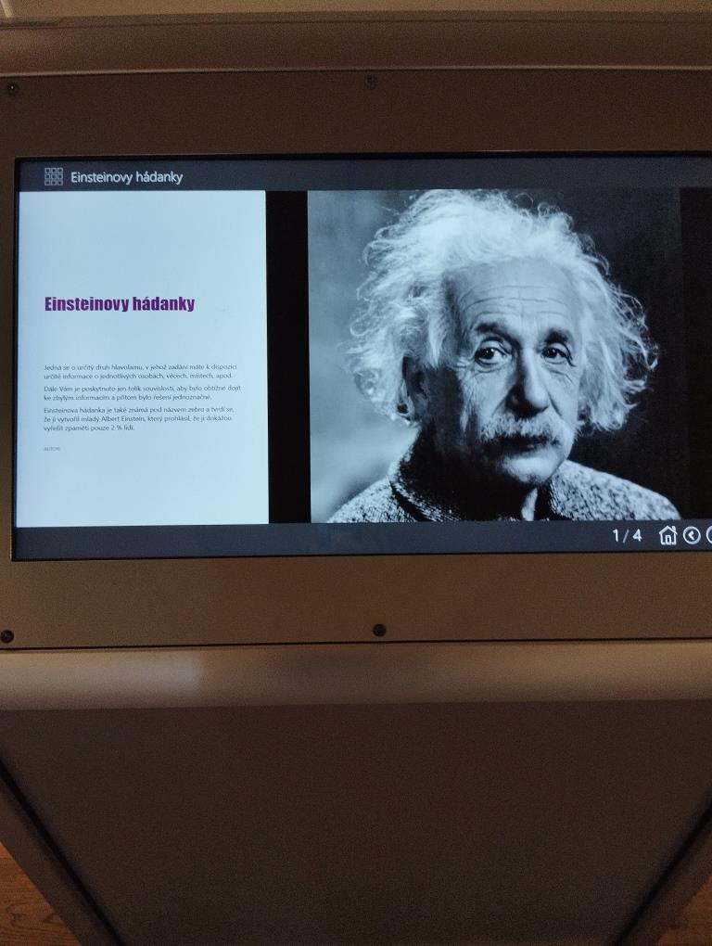The image size is (712, 946).
Task: Click paragraph starting 'Jedná se o určitý'
Action: tap(139, 372)
